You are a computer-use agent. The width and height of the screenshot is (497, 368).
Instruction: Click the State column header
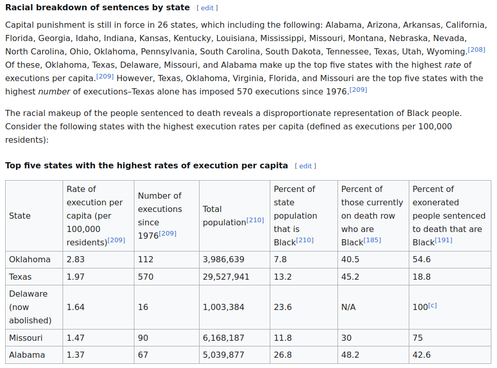click(x=34, y=216)
